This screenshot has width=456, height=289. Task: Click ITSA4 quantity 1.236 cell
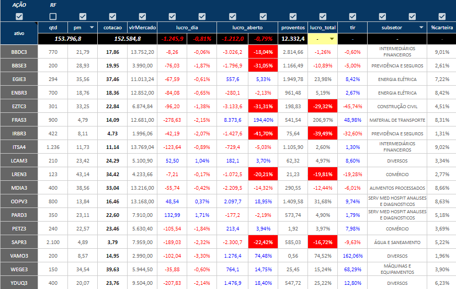point(53,147)
